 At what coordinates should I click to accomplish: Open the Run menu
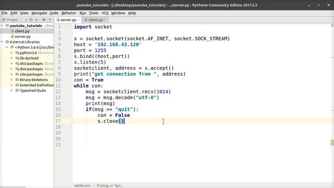pyautogui.click(x=82, y=13)
